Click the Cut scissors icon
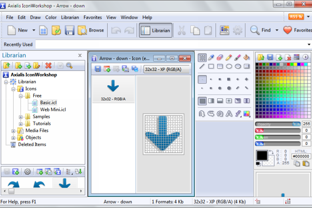This screenshot has width=312, height=208. click(x=182, y=30)
